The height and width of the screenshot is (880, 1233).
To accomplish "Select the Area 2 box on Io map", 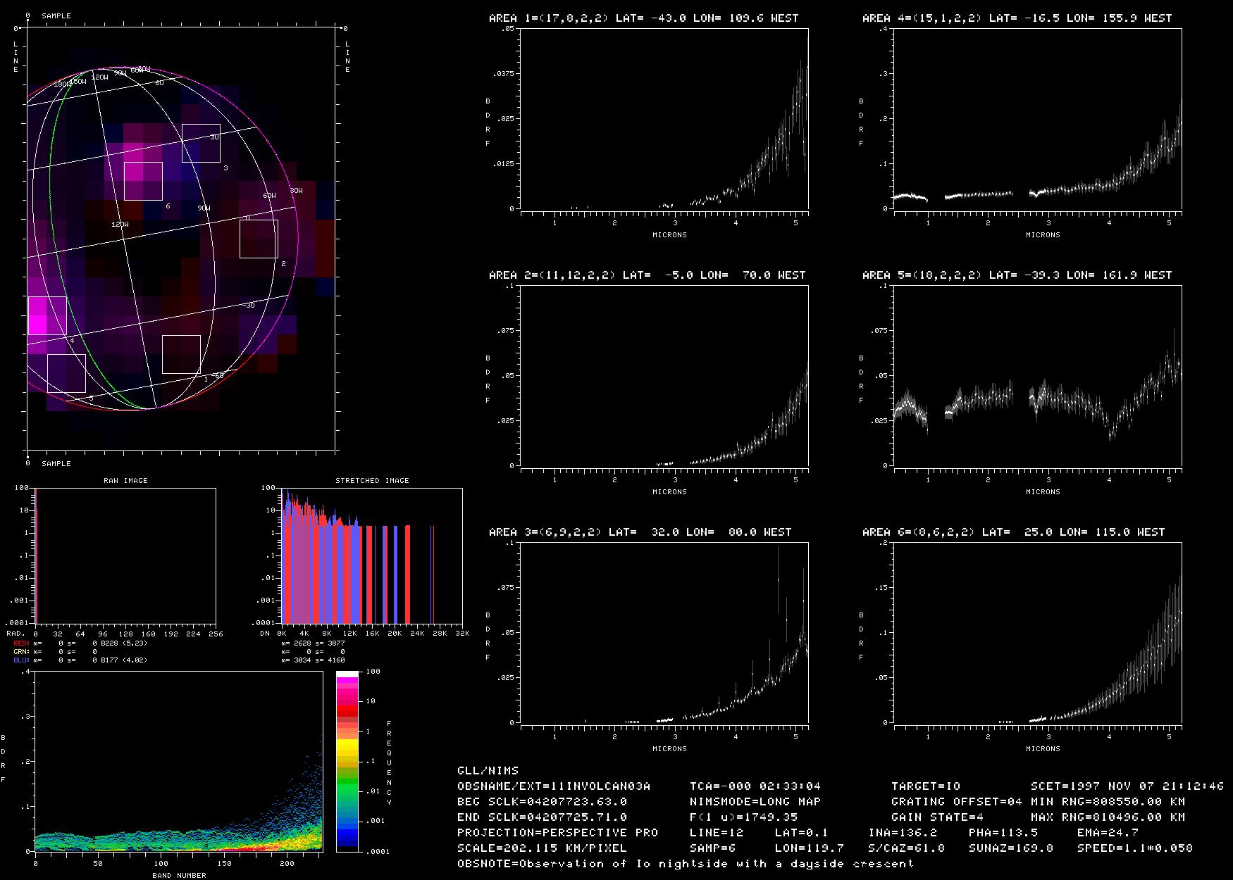I will pos(259,239).
